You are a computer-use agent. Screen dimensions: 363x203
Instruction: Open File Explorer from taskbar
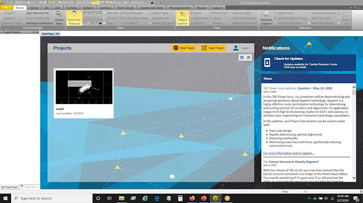(x=122, y=198)
